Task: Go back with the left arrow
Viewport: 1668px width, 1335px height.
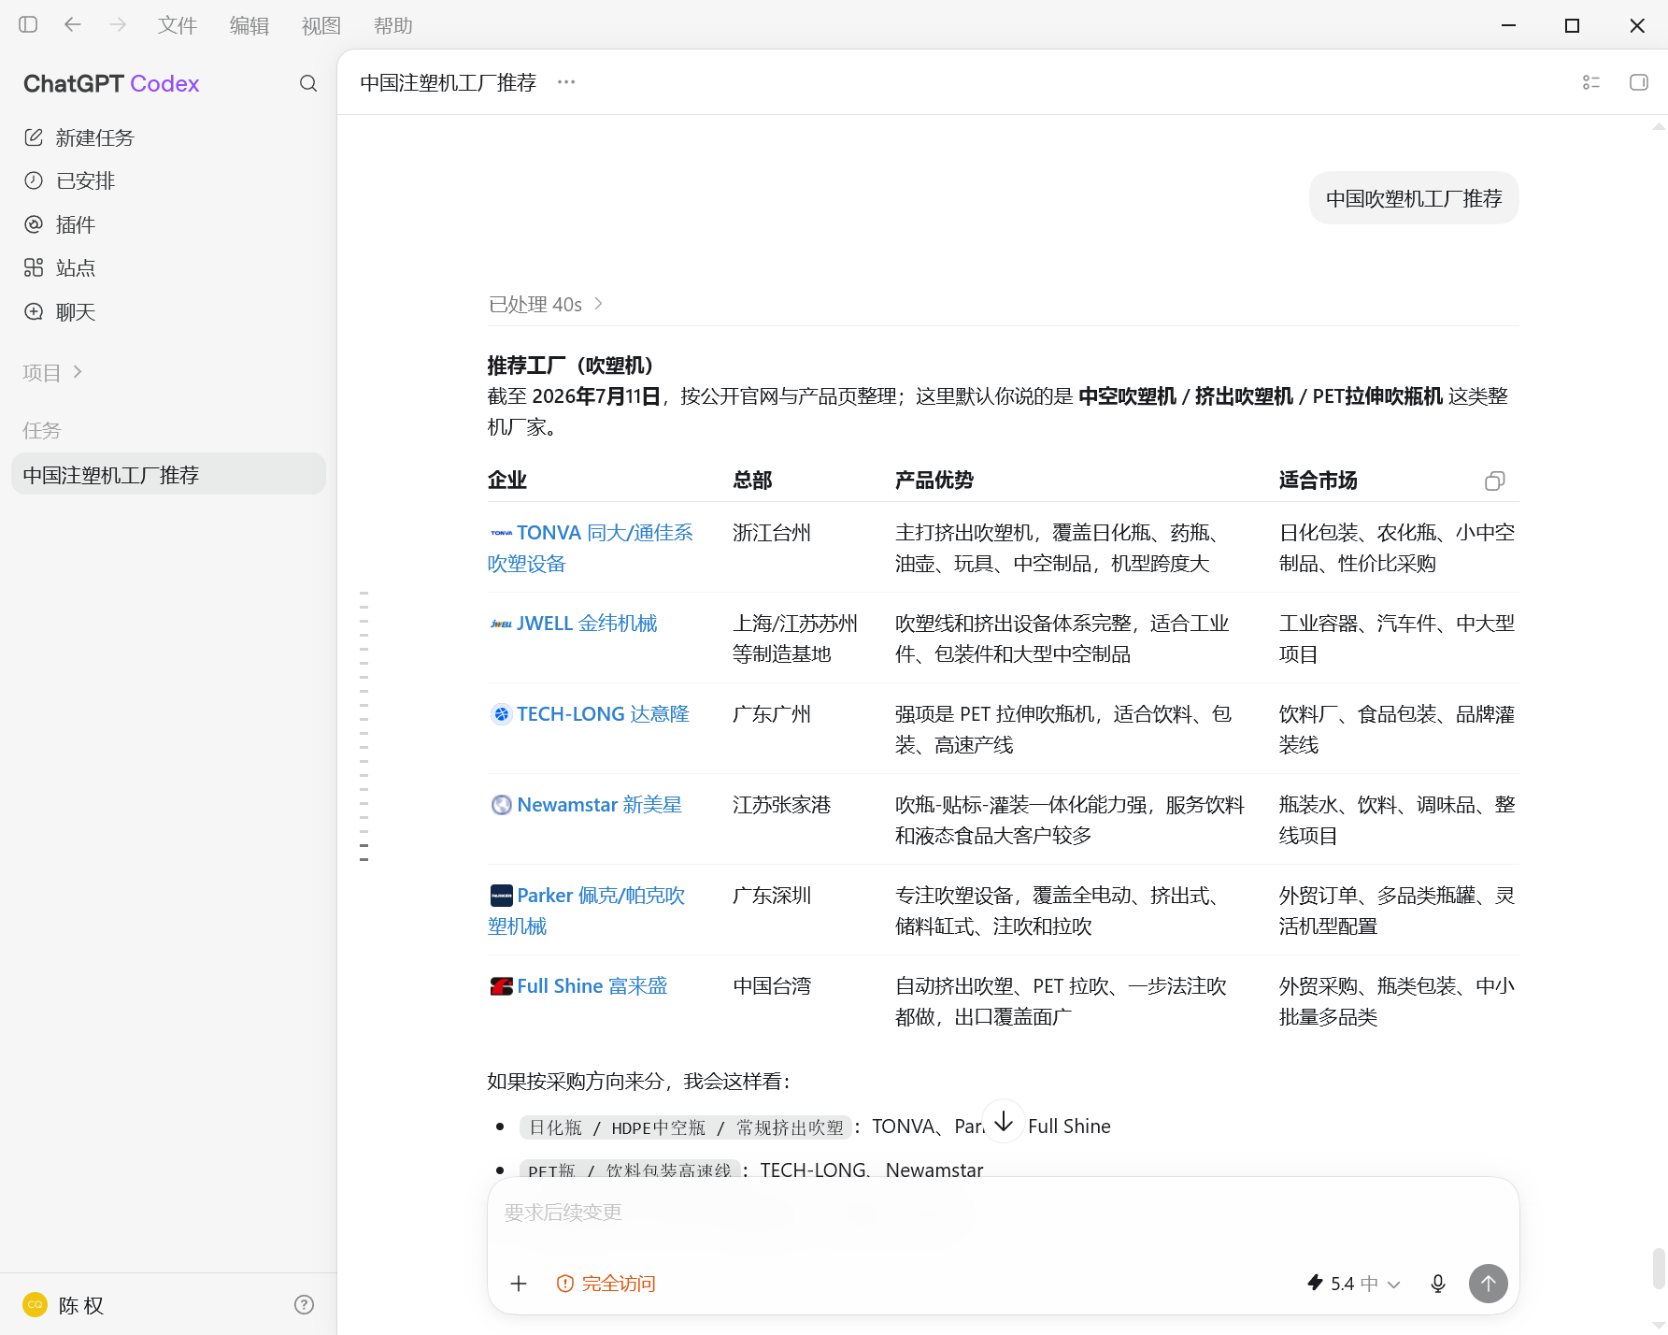Action: [x=73, y=24]
